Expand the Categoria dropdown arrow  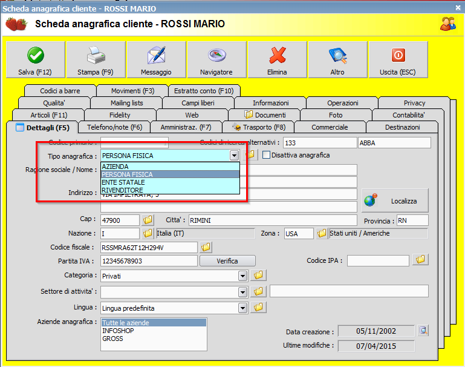242,276
